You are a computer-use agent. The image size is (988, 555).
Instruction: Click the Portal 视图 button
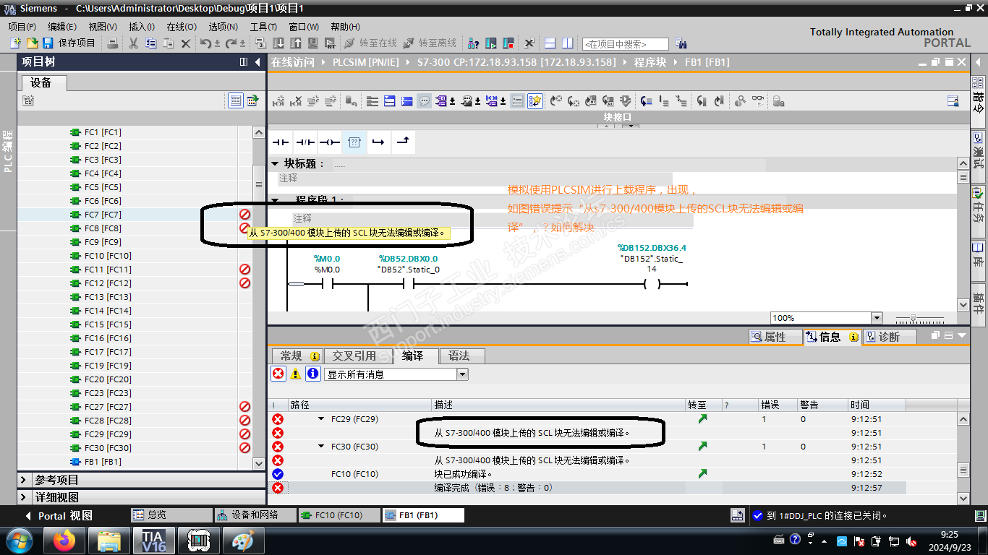coord(59,516)
